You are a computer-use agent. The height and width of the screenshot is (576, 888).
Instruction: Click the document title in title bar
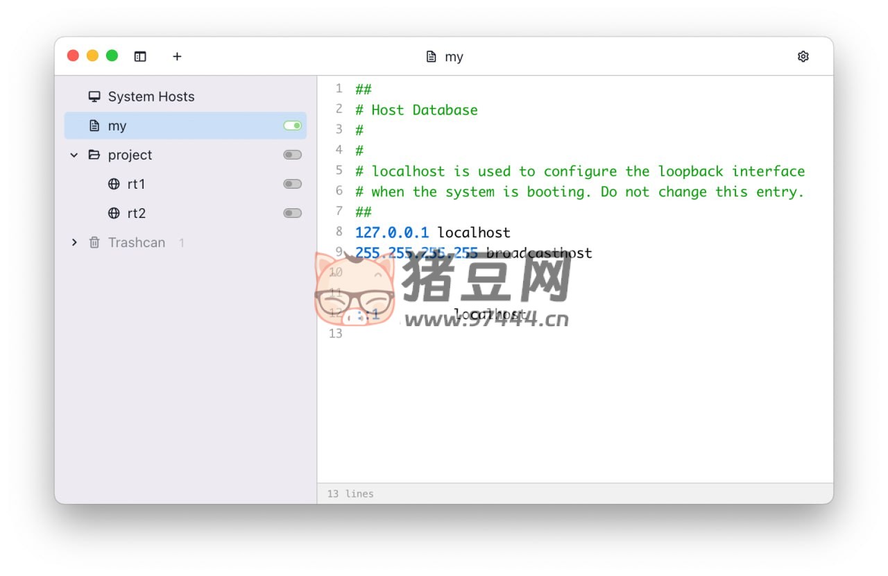click(454, 57)
